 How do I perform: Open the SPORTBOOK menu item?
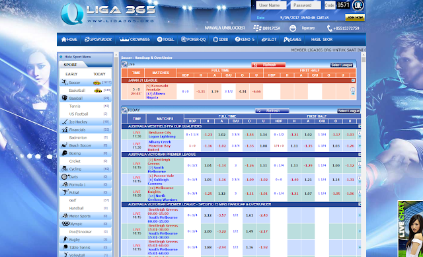point(98,40)
